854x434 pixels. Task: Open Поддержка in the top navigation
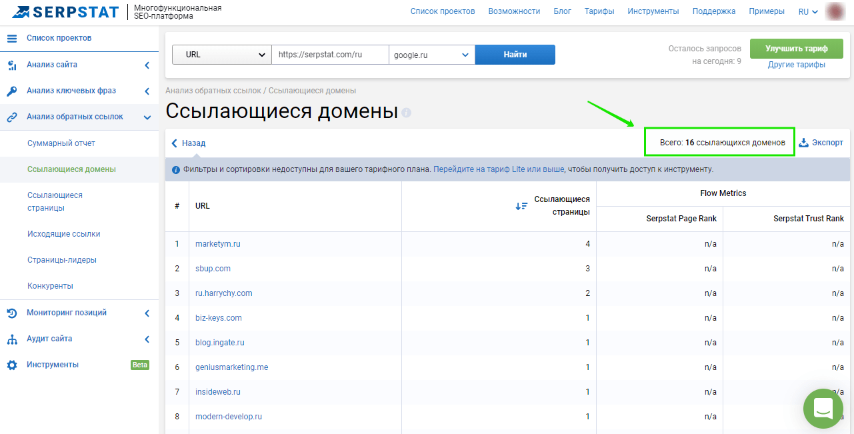tap(714, 11)
